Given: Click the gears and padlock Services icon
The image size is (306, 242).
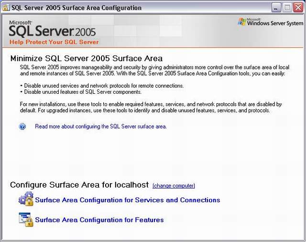Looking at the screenshot, I should pyautogui.click(x=26, y=198).
